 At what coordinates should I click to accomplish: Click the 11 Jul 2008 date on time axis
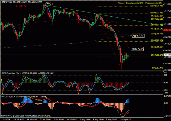tap(5, 119)
